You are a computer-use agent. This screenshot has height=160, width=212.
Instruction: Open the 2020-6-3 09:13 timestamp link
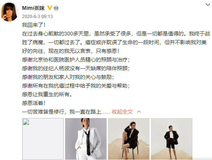click(37, 17)
